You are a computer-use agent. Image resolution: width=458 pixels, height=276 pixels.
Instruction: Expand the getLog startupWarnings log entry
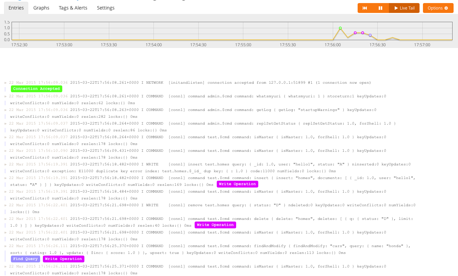(x=5, y=110)
